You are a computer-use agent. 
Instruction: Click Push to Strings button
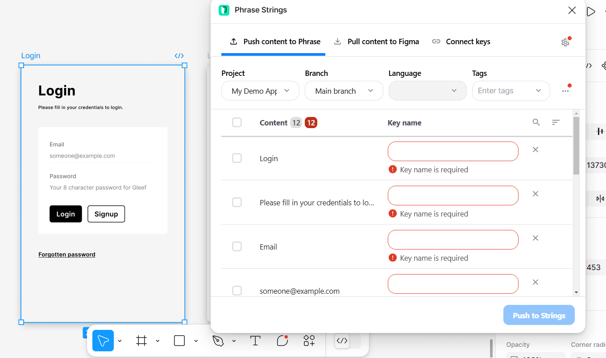[539, 315]
